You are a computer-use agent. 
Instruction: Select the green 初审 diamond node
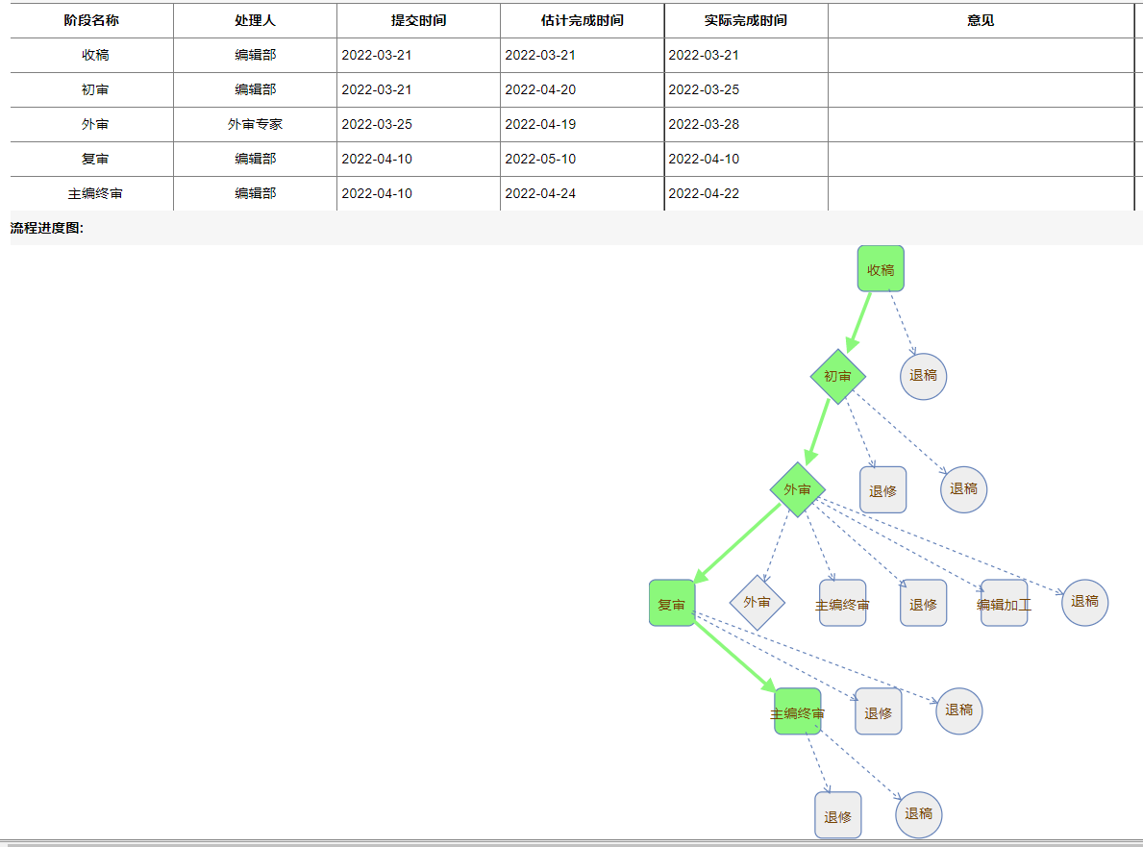(x=837, y=376)
